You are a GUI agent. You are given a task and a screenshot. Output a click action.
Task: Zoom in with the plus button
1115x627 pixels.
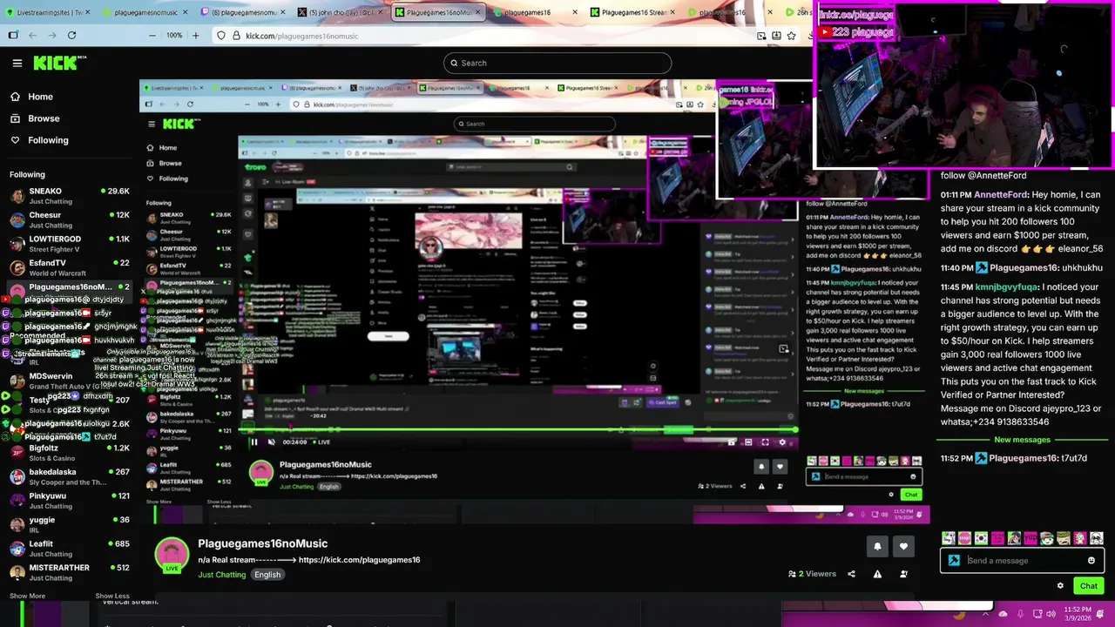click(x=195, y=36)
